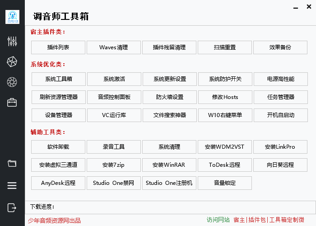
Task: Click 安装LinkPro button
Action: pos(280,147)
